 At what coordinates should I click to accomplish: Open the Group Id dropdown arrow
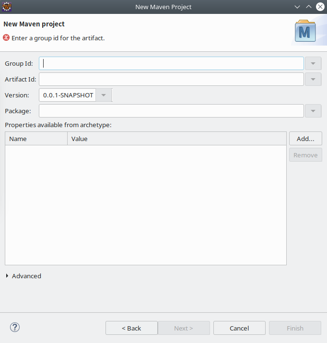(x=313, y=63)
